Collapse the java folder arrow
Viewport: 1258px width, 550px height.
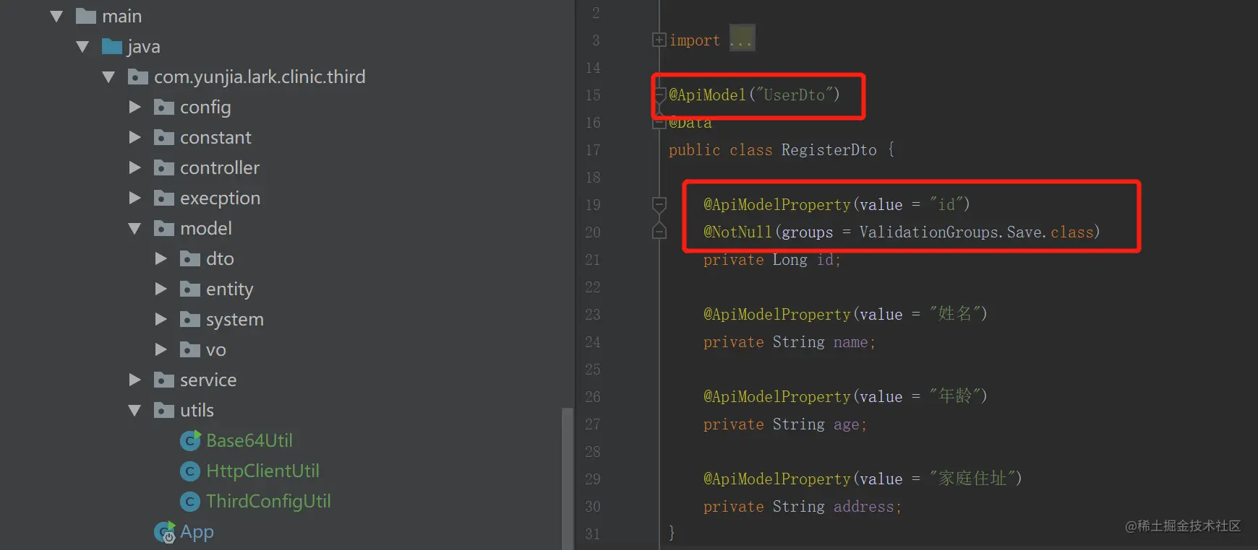point(82,46)
